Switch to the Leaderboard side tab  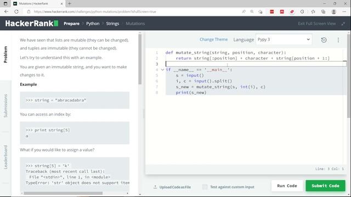click(x=5, y=157)
